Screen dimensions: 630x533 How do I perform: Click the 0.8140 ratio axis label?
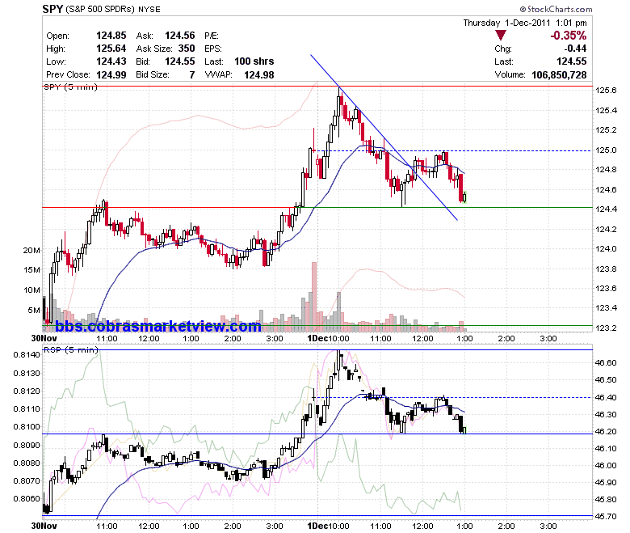27,355
